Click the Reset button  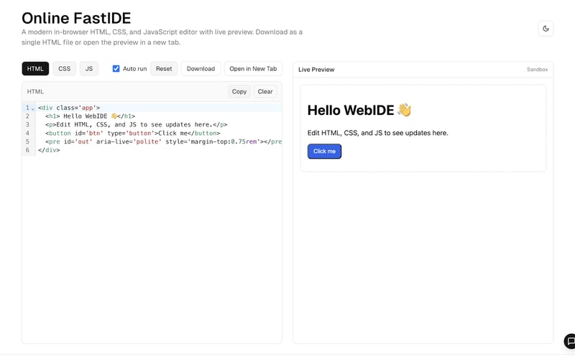[164, 68]
